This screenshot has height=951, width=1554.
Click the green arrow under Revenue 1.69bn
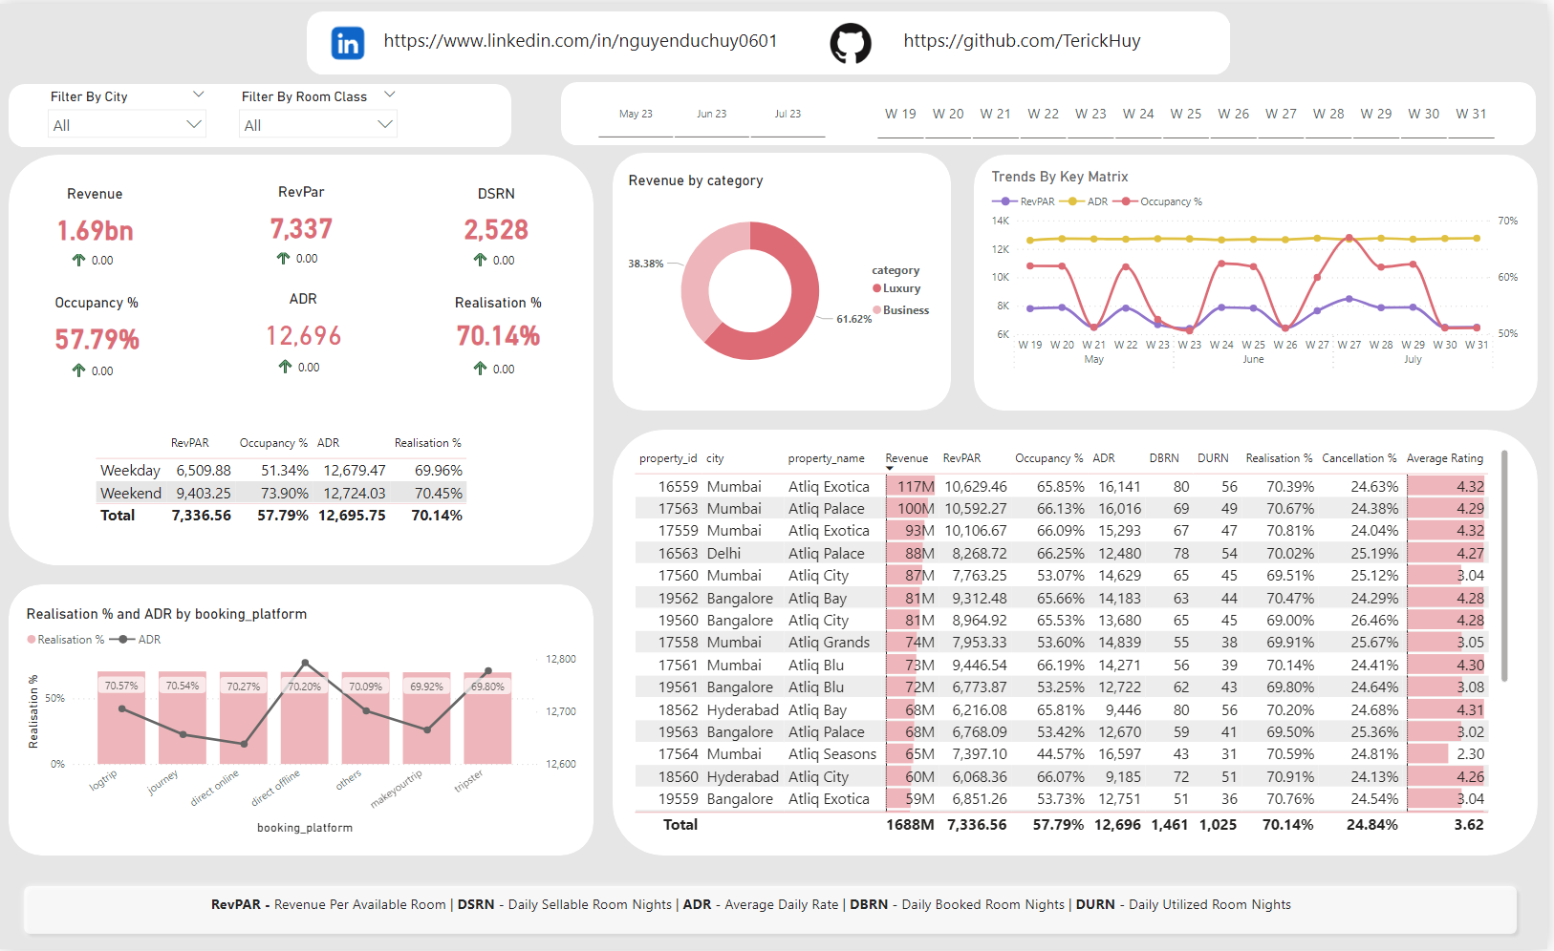tap(78, 260)
